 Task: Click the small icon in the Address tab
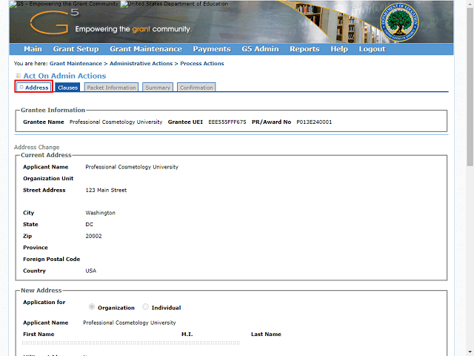21,88
